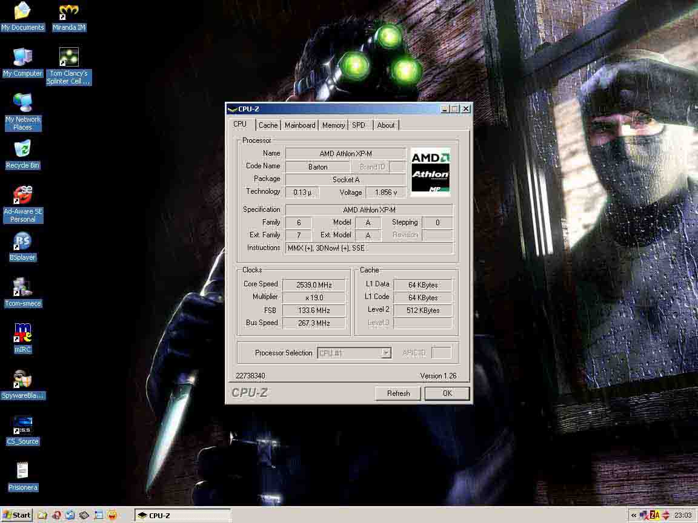
Task: Select the Ad-Aware SE Personal icon
Action: point(22,196)
